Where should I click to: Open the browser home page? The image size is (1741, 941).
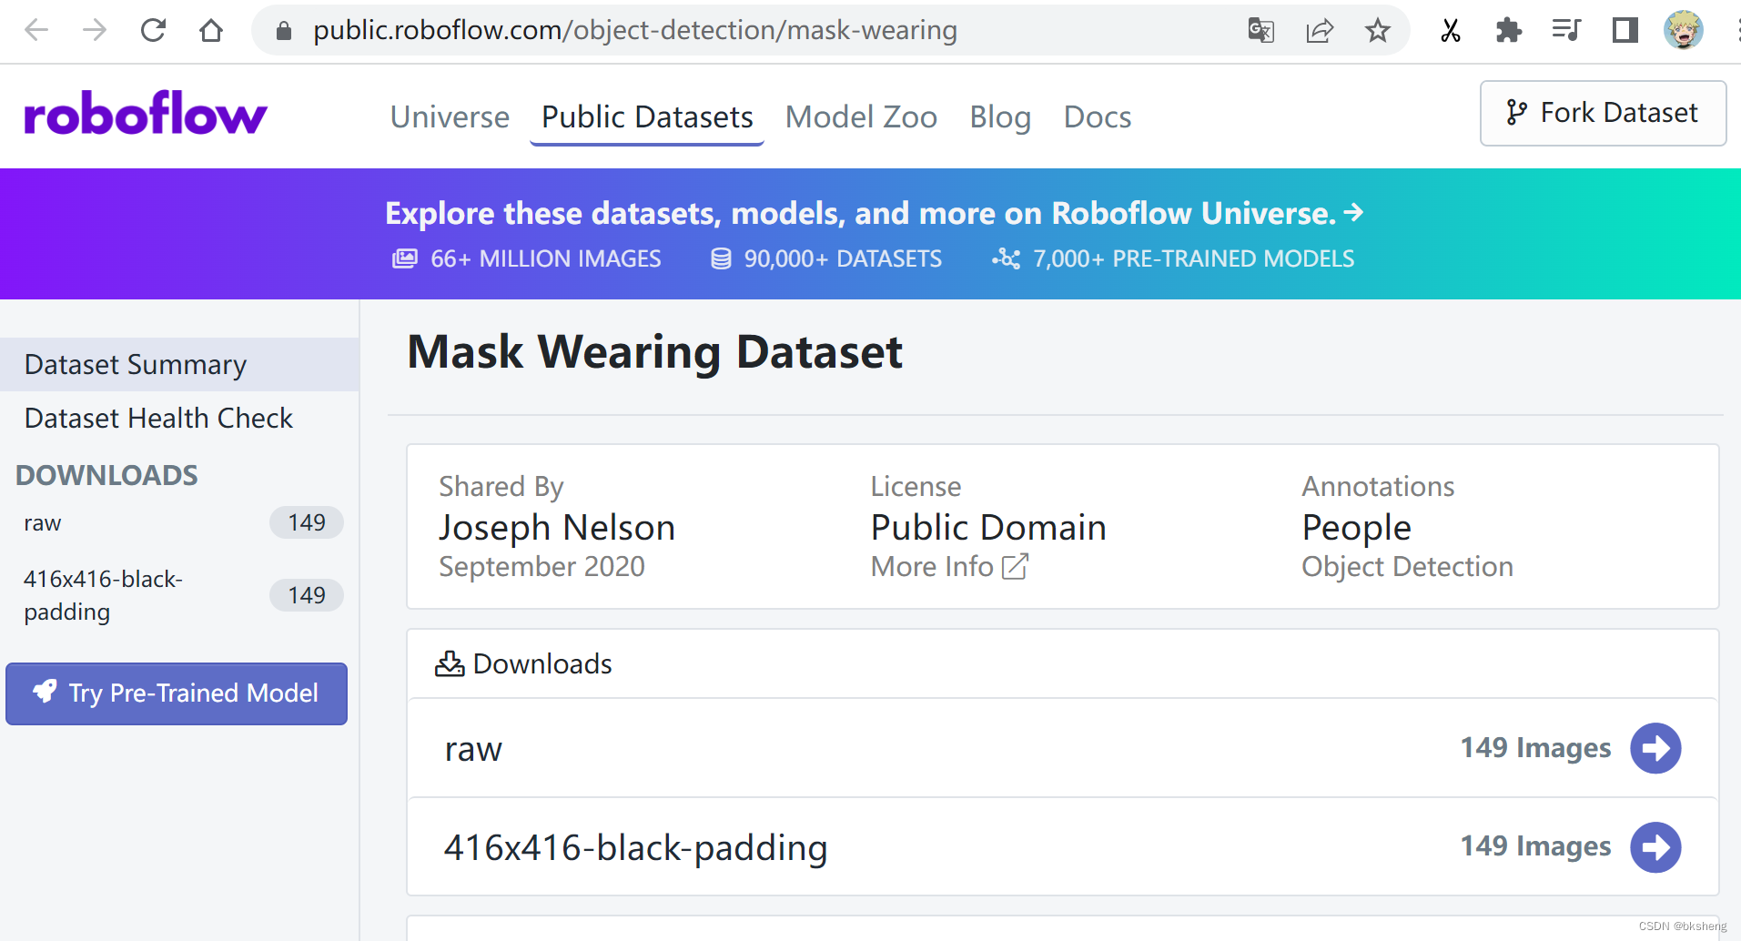click(x=211, y=31)
